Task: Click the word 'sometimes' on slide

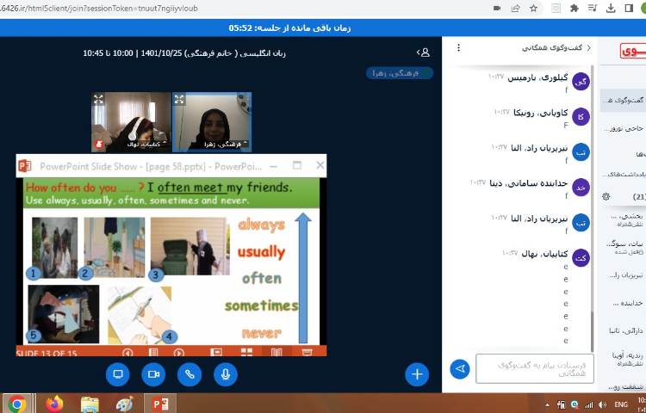Action: click(x=261, y=305)
